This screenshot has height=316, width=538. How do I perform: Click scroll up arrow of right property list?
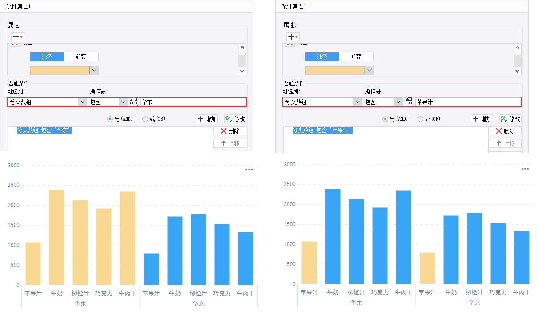518,47
